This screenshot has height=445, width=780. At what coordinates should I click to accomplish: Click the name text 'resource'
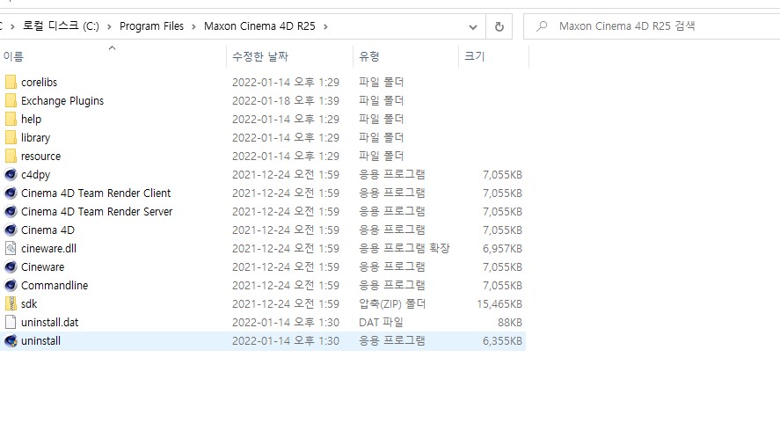pos(40,157)
